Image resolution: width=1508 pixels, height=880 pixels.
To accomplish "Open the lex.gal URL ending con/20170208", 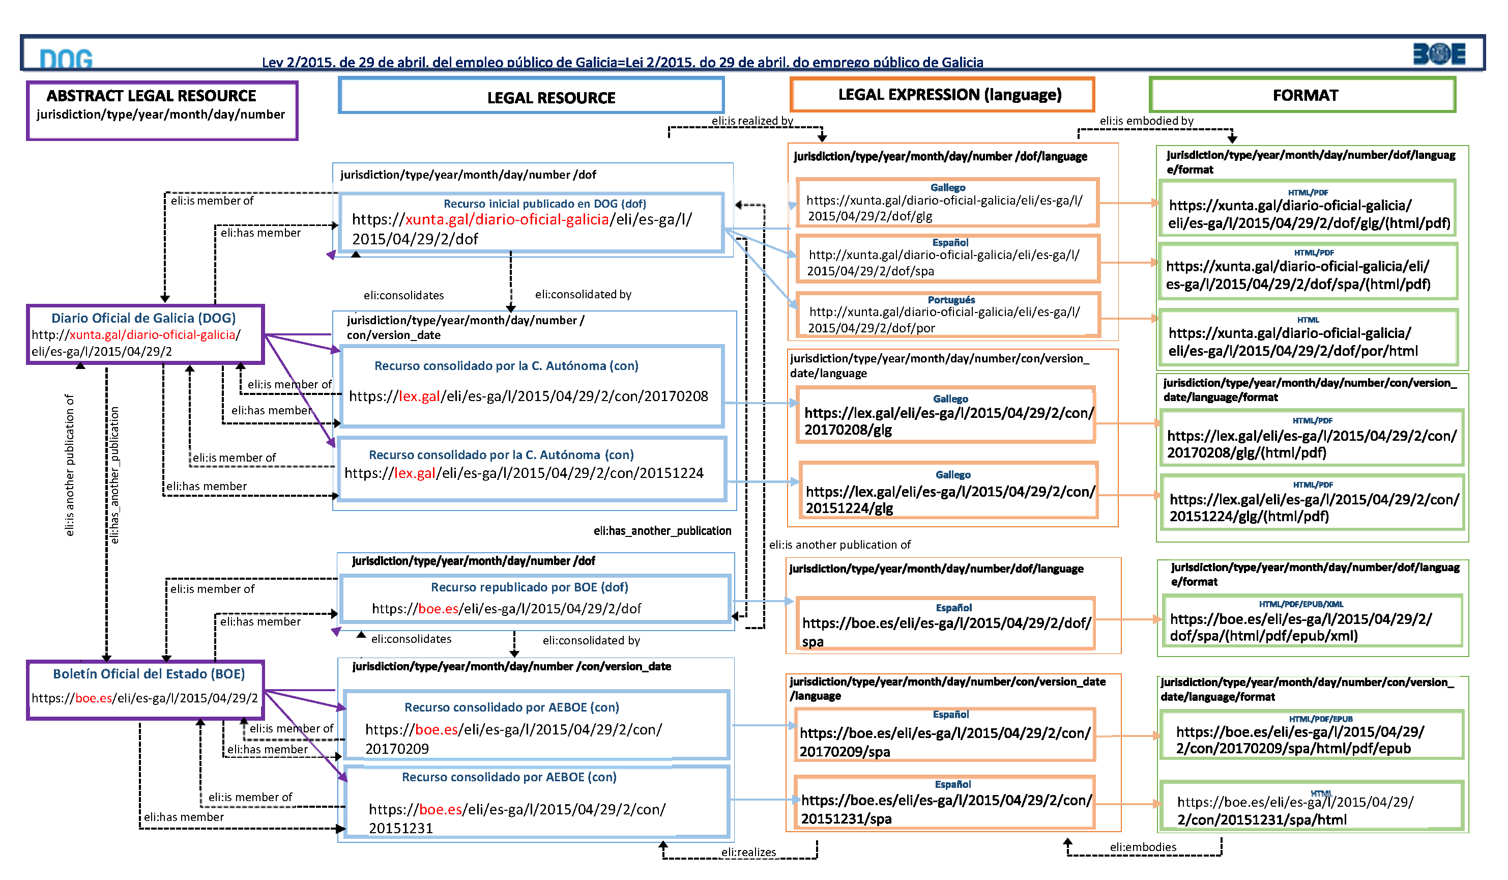I will click(529, 395).
